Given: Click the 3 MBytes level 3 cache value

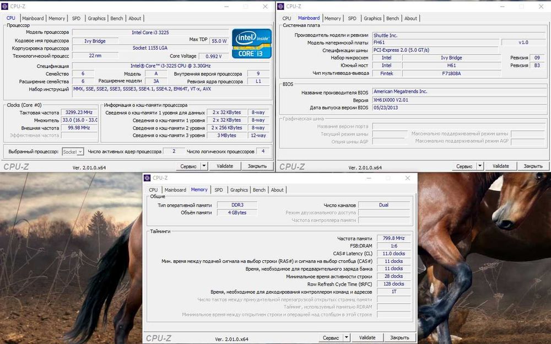Looking at the screenshot, I should click(226, 136).
